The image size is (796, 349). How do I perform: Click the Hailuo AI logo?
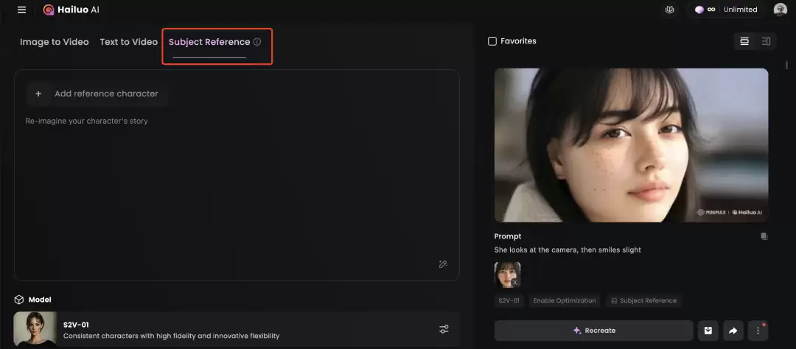tap(71, 10)
